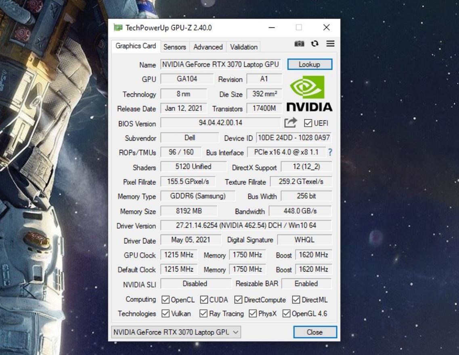Click the Driver Date May 05, 2021
This screenshot has width=459, height=355.
coord(191,240)
